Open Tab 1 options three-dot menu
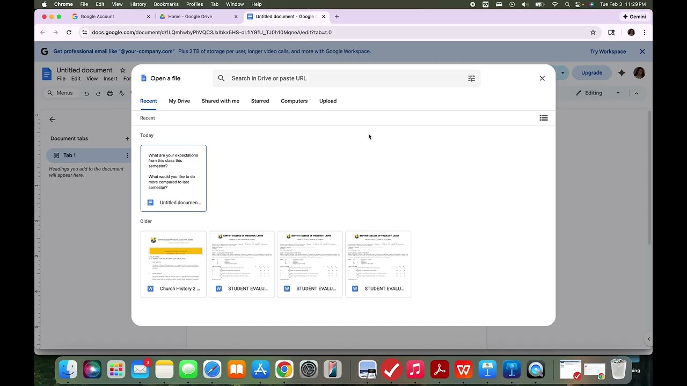Viewport: 687px width, 386px height. click(127, 155)
